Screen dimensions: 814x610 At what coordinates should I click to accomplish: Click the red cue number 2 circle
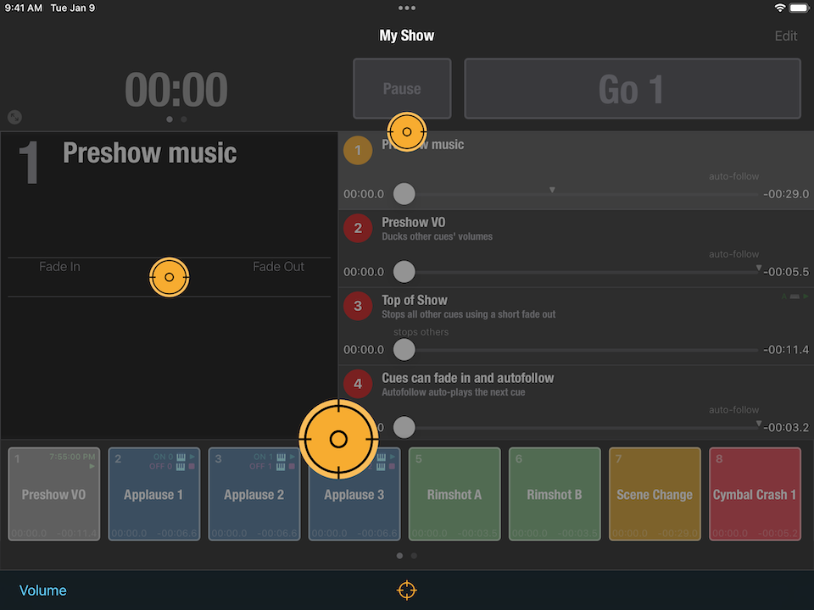(x=358, y=228)
